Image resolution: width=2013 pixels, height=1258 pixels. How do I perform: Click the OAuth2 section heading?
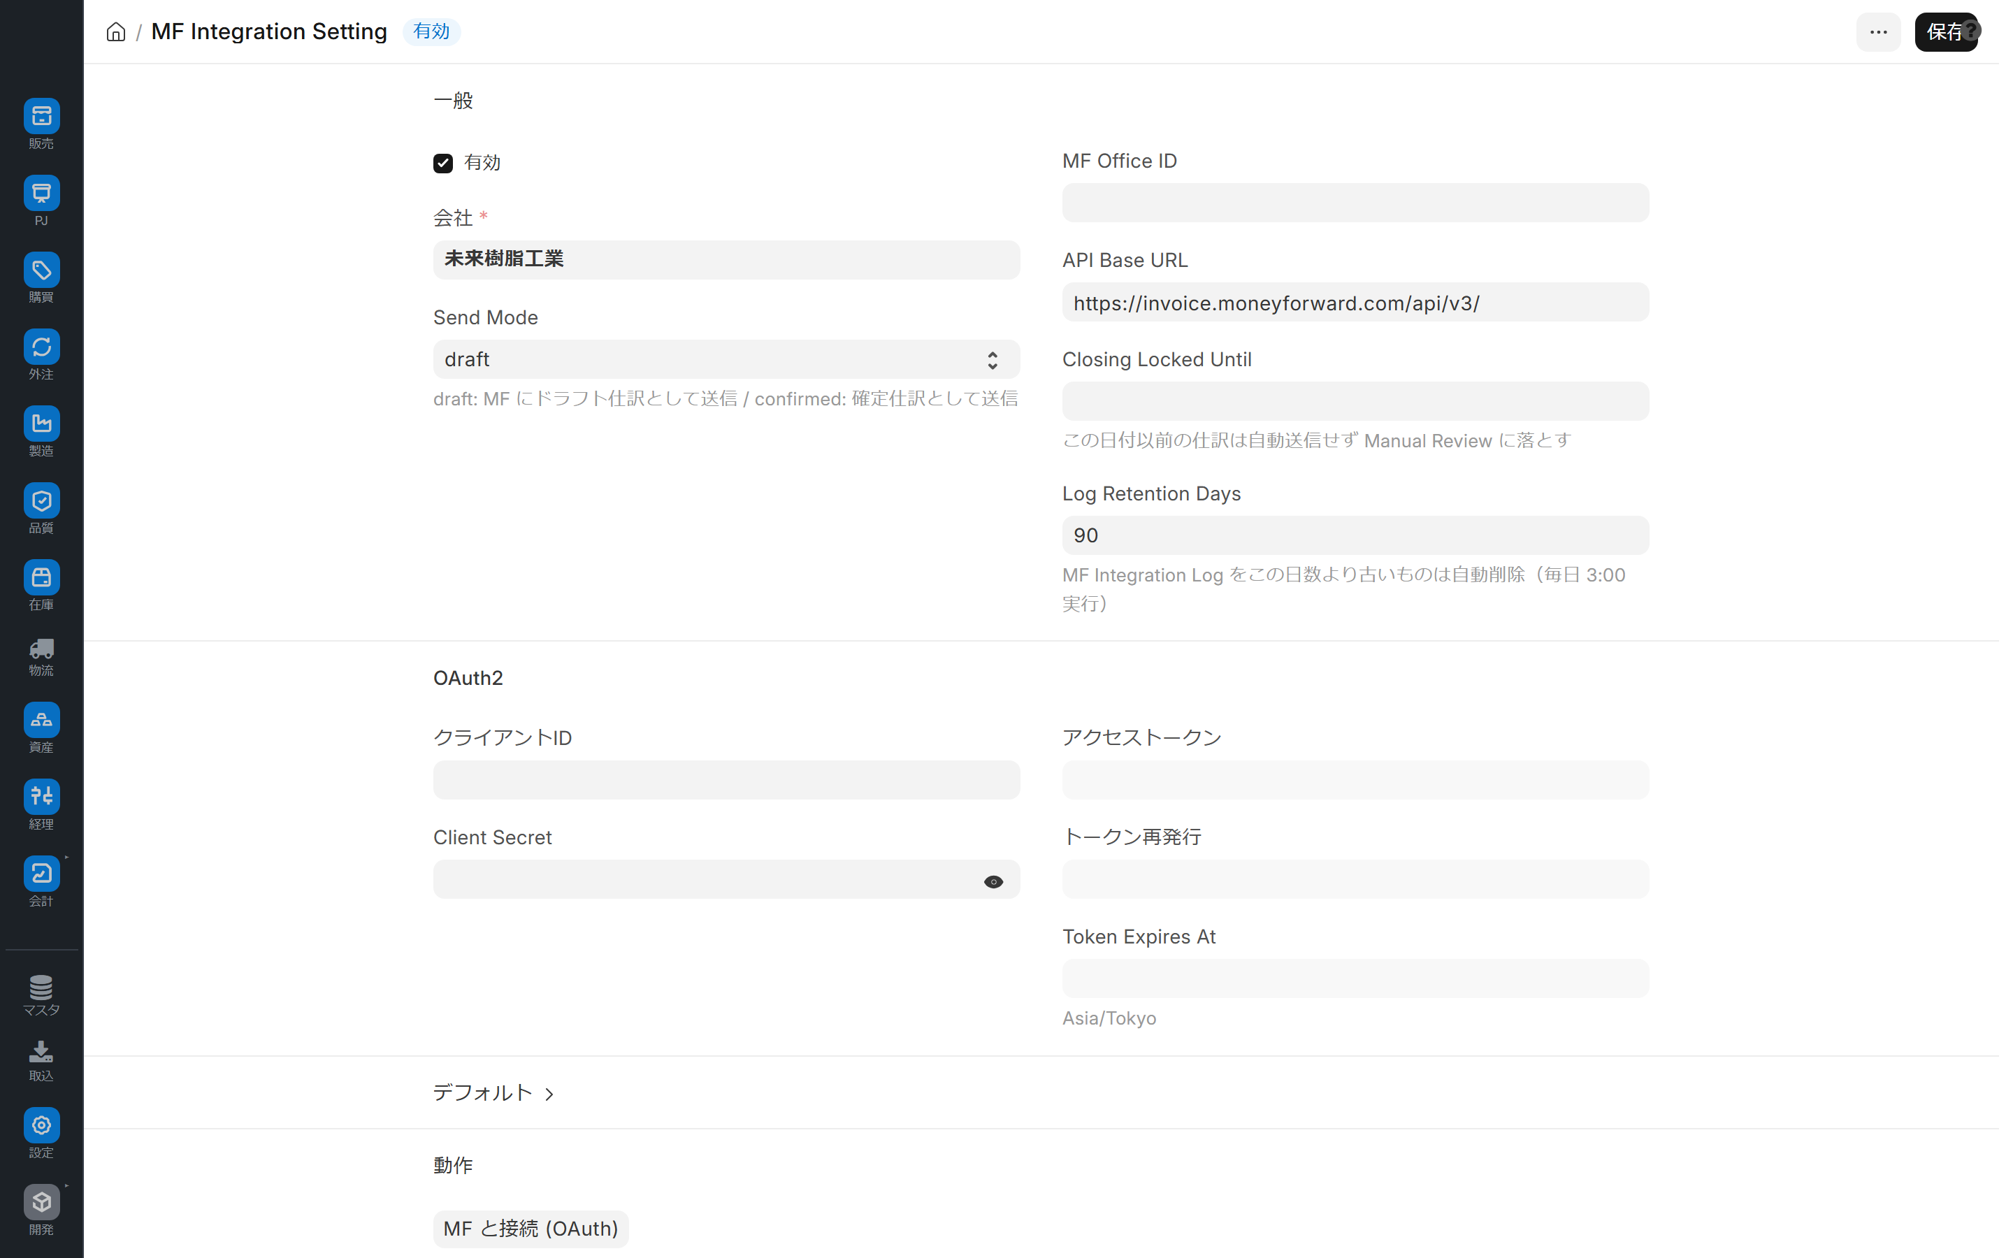tap(468, 678)
